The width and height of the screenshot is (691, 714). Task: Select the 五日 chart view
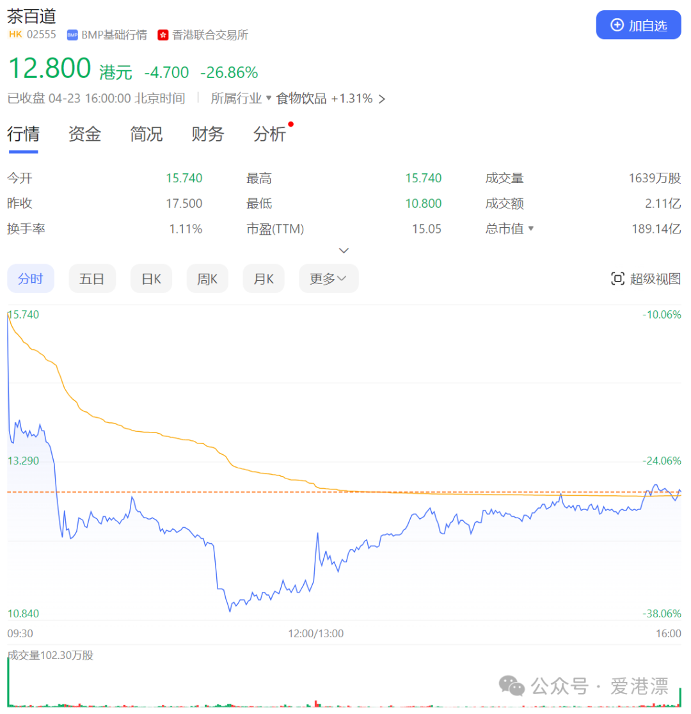(92, 279)
